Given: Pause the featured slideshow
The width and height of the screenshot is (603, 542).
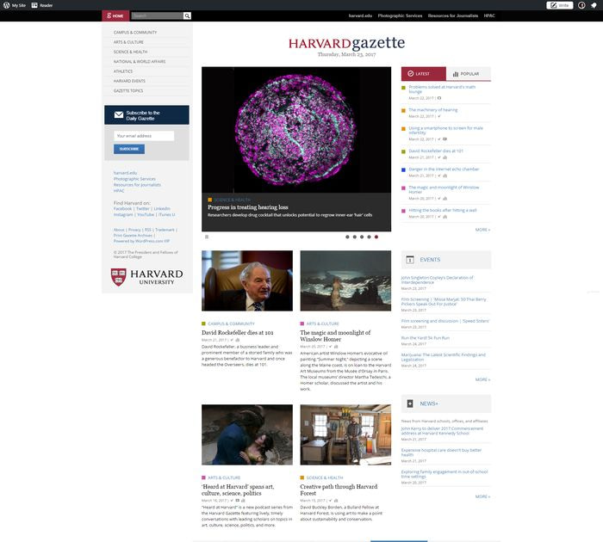Looking at the screenshot, I should tap(207, 237).
